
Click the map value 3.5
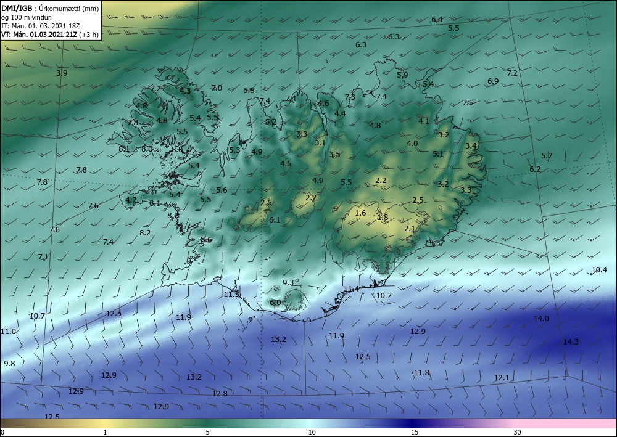[335, 155]
